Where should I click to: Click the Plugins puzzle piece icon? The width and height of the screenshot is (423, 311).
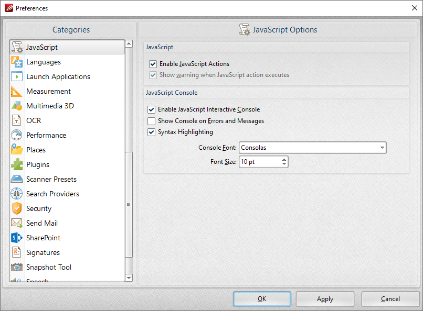pyautogui.click(x=17, y=164)
